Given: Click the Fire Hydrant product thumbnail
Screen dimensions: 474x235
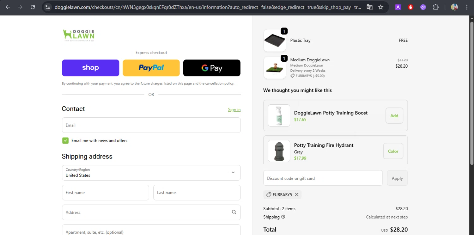Looking at the screenshot, I should [x=279, y=151].
